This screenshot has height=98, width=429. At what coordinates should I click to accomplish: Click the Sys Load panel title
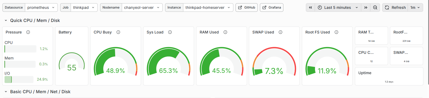click(x=155, y=32)
